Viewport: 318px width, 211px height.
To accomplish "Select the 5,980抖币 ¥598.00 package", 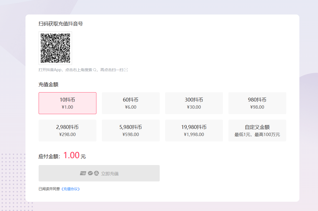I will [131, 131].
